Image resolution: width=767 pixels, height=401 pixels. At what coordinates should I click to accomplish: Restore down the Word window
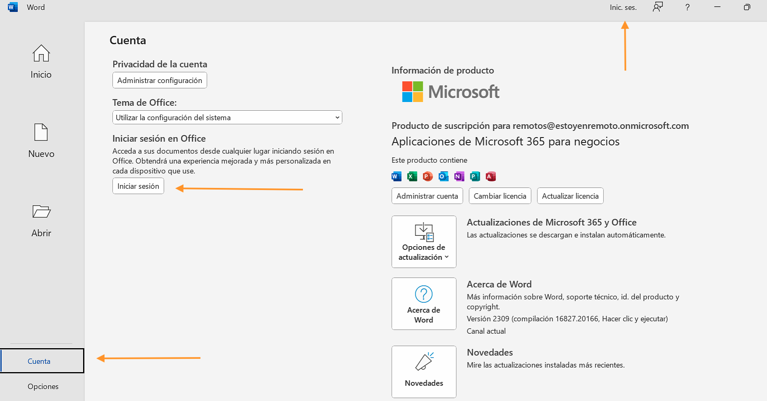[x=747, y=7]
